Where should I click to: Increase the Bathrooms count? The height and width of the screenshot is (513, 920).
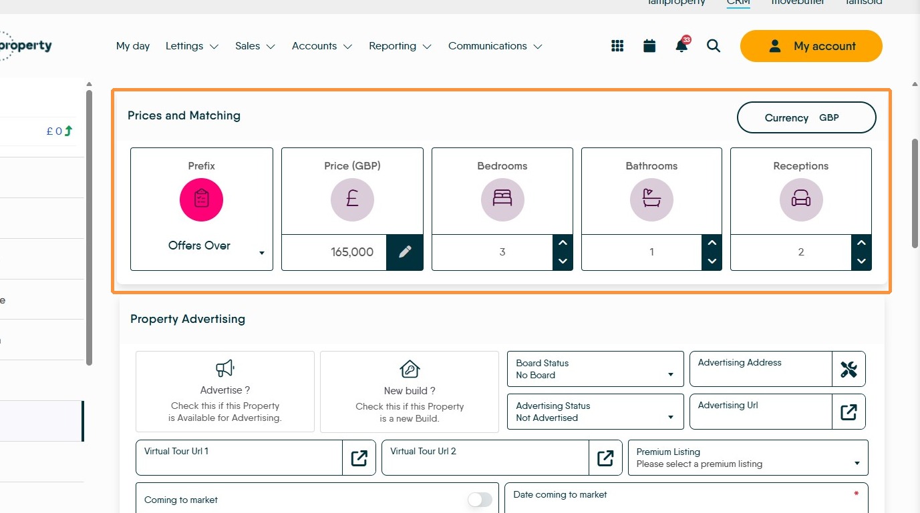pyautogui.click(x=712, y=243)
